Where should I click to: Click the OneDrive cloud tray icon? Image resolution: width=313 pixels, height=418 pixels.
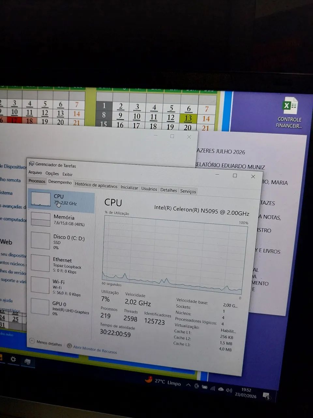[x=221, y=389]
